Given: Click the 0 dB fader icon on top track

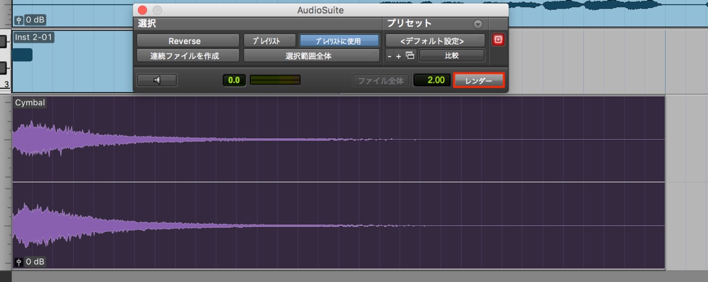Looking at the screenshot, I should click(x=19, y=21).
